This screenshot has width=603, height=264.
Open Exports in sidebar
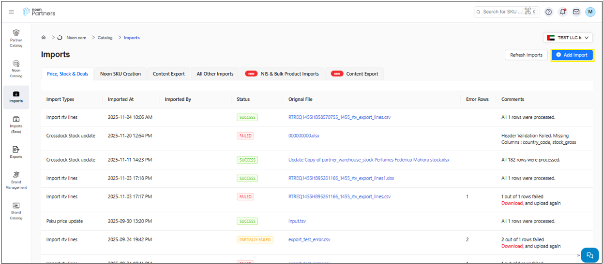click(x=16, y=152)
